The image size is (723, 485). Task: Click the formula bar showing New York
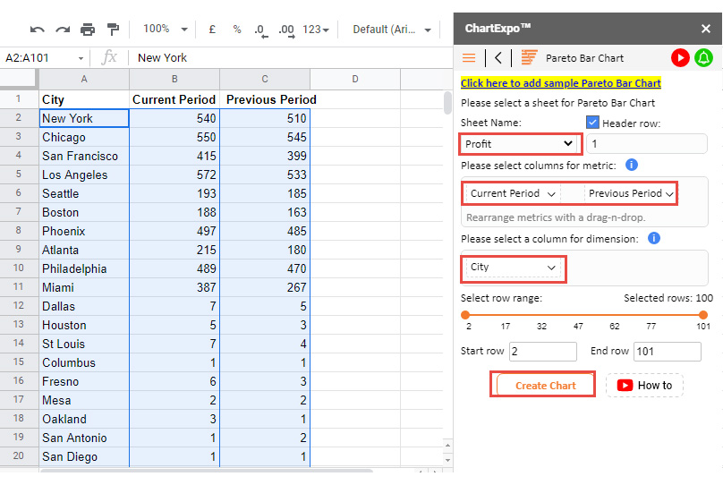tap(291, 57)
